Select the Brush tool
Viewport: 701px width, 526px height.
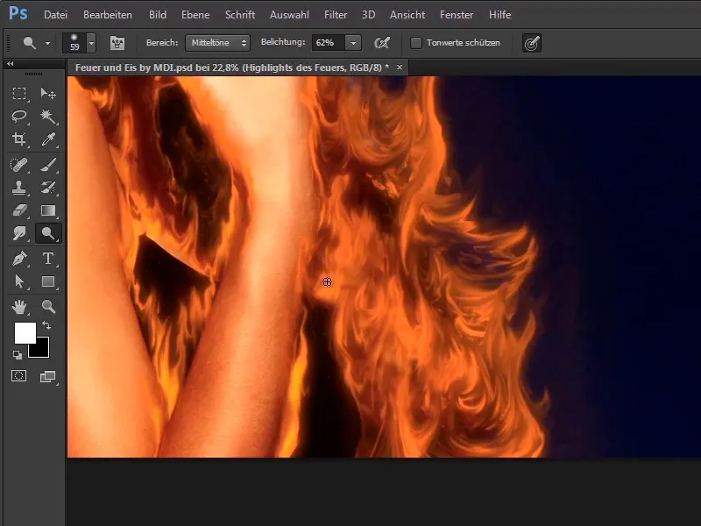coord(48,165)
